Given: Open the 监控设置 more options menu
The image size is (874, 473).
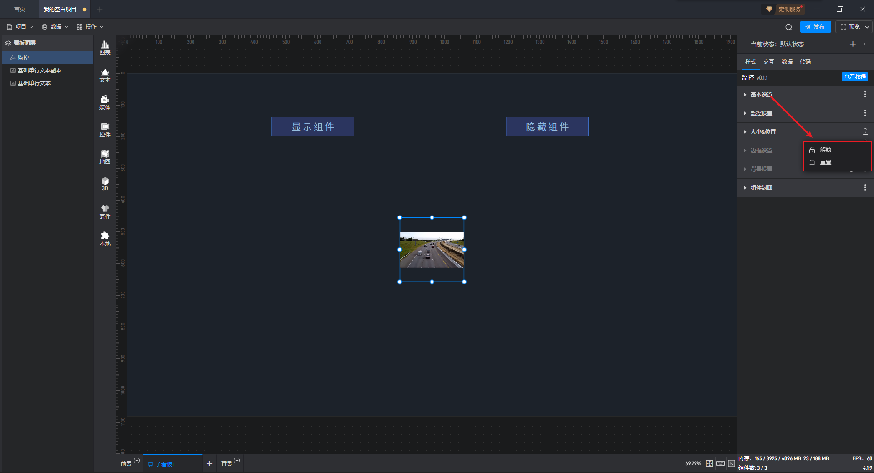Looking at the screenshot, I should [x=865, y=113].
